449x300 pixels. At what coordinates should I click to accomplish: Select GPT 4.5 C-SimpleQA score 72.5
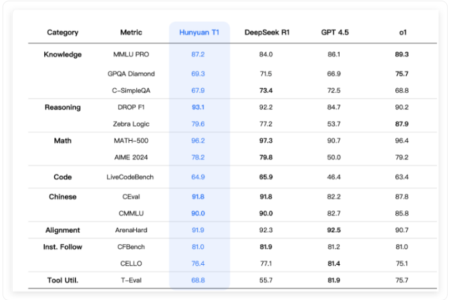[334, 90]
